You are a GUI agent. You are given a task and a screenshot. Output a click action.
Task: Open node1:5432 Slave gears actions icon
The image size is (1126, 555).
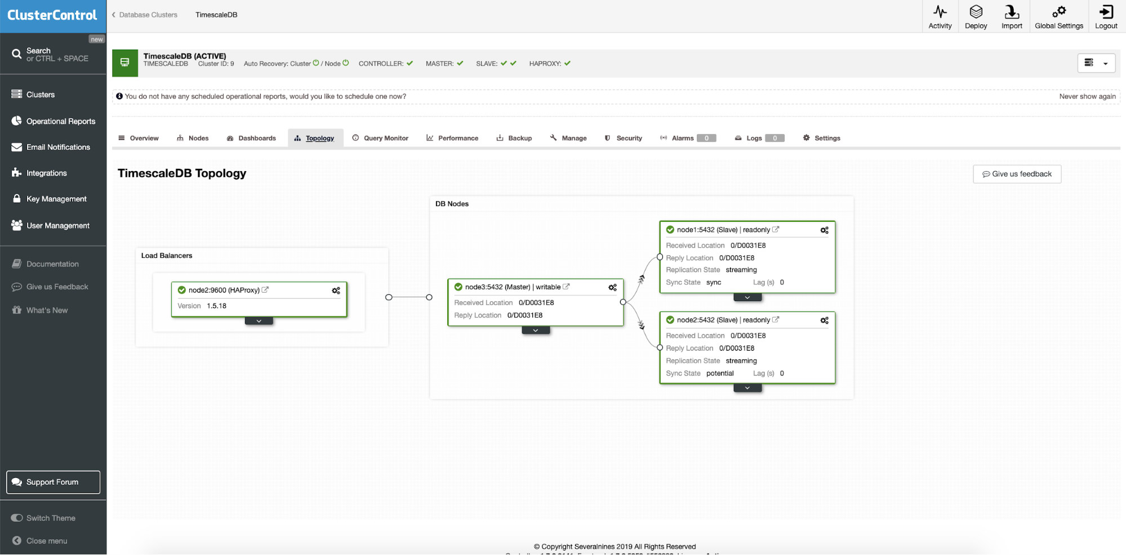tap(824, 230)
